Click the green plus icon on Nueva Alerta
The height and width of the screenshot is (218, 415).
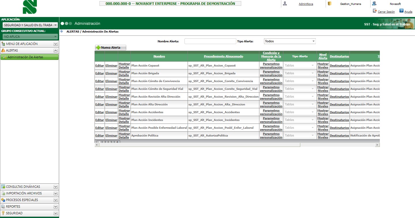98,48
